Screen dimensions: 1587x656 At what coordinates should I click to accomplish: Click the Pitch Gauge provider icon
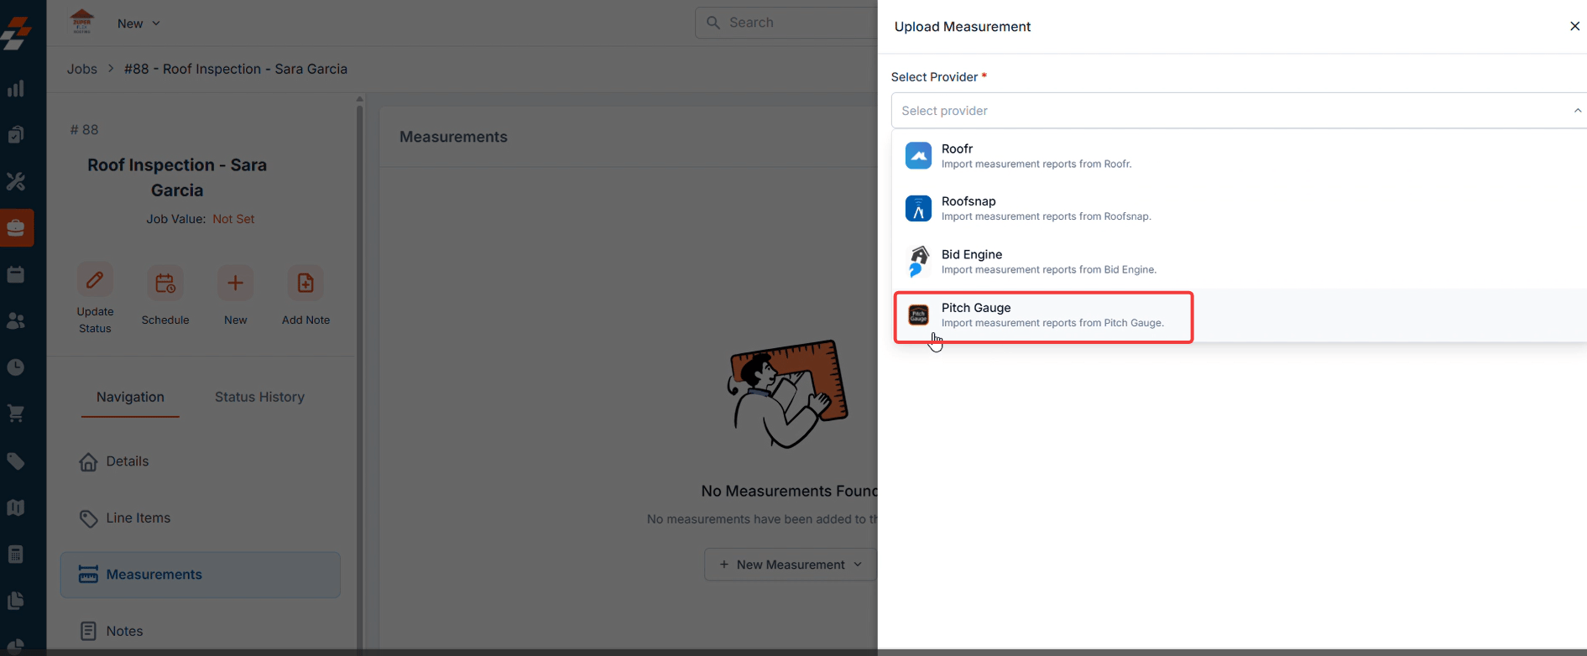(919, 315)
